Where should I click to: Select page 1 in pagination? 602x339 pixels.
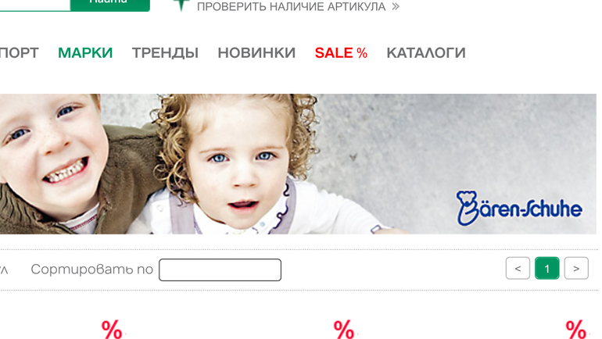tap(547, 268)
